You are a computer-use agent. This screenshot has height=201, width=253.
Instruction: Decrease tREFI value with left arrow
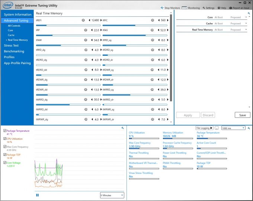pos(89,20)
